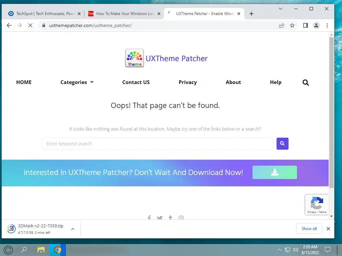Focus the Enter keyword search field
Viewport: 342px width, 256px height.
(x=158, y=144)
